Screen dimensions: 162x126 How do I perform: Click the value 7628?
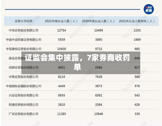[x=98, y=77]
